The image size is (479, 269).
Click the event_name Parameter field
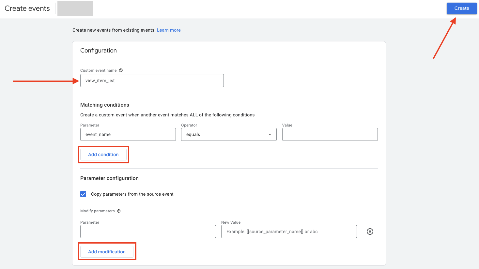click(x=128, y=134)
